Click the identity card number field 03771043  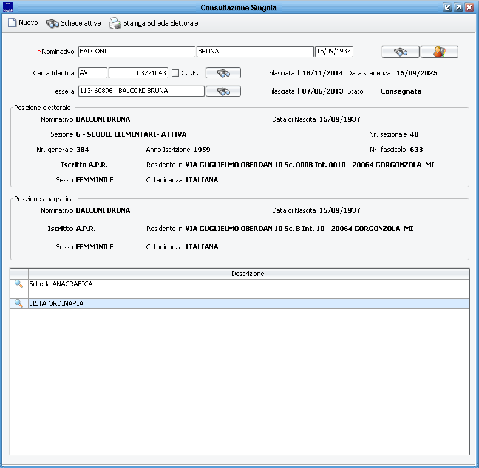click(138, 73)
